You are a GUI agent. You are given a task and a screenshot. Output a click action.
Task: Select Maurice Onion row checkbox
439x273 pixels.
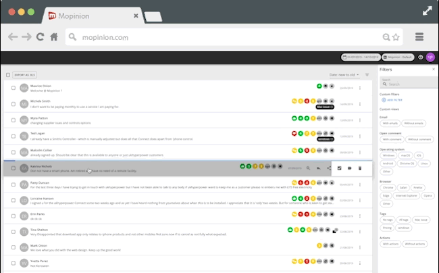point(13,88)
